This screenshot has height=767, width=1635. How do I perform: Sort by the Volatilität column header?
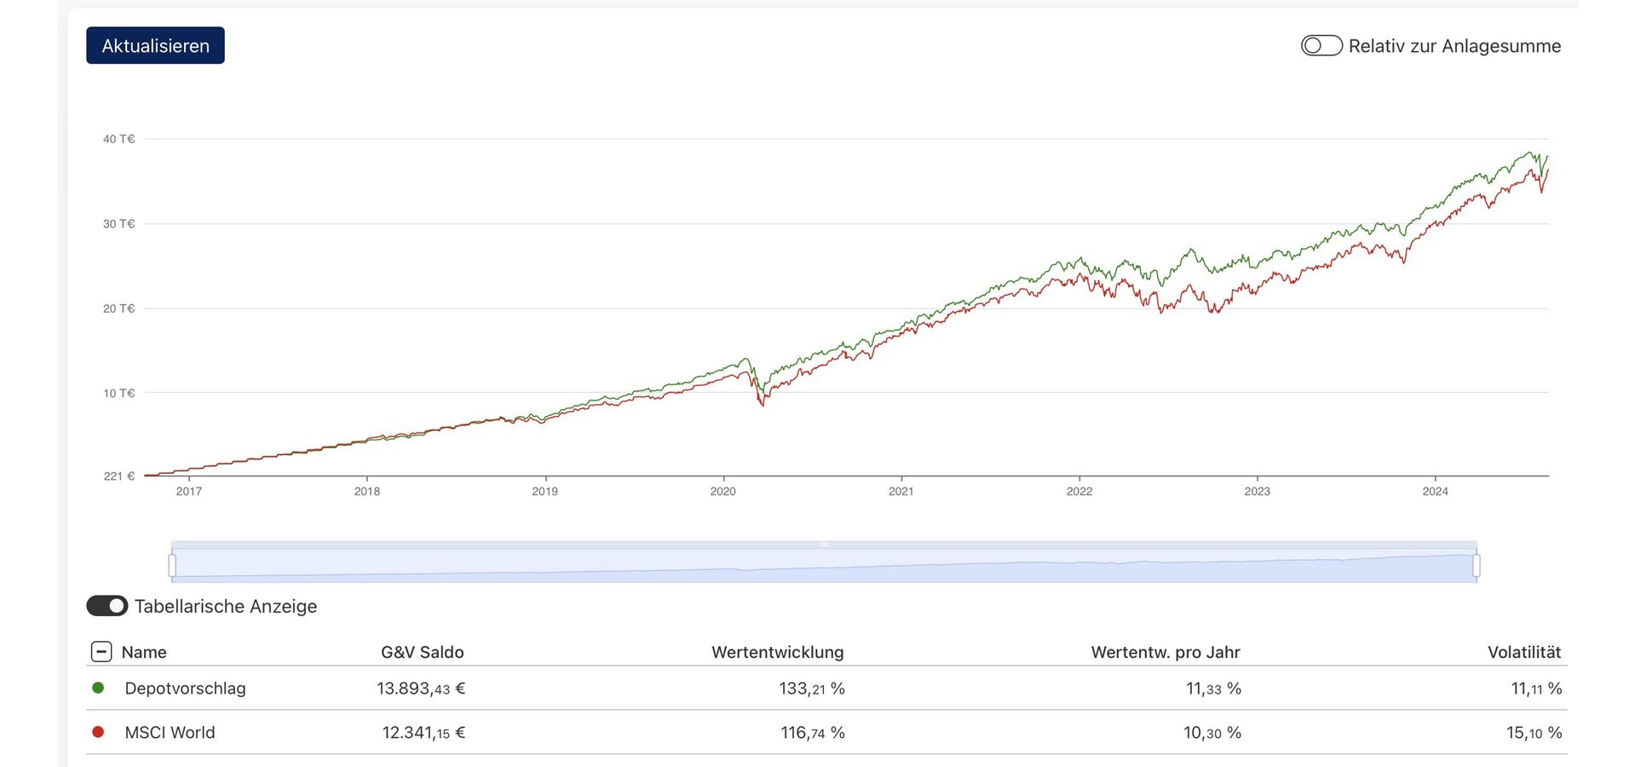click(1523, 652)
